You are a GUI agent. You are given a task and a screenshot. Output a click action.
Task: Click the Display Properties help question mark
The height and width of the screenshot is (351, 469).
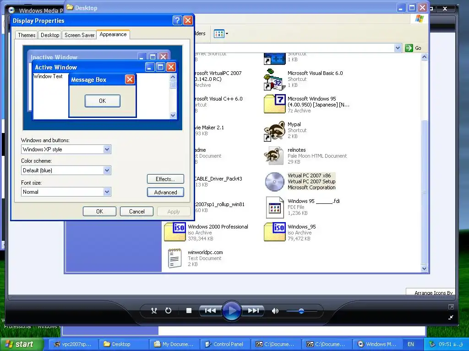point(177,20)
